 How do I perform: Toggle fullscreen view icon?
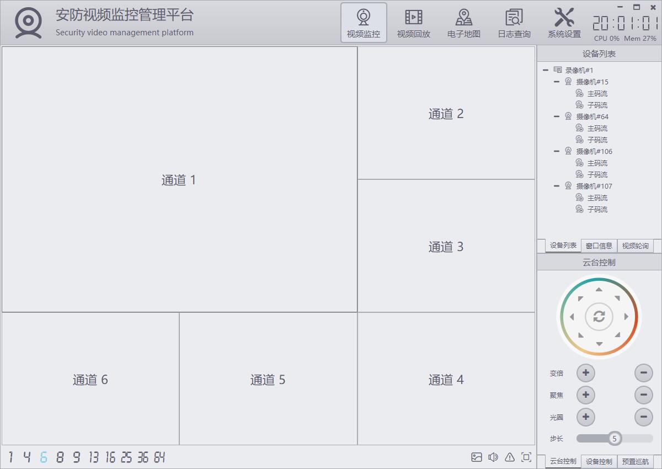tap(526, 457)
